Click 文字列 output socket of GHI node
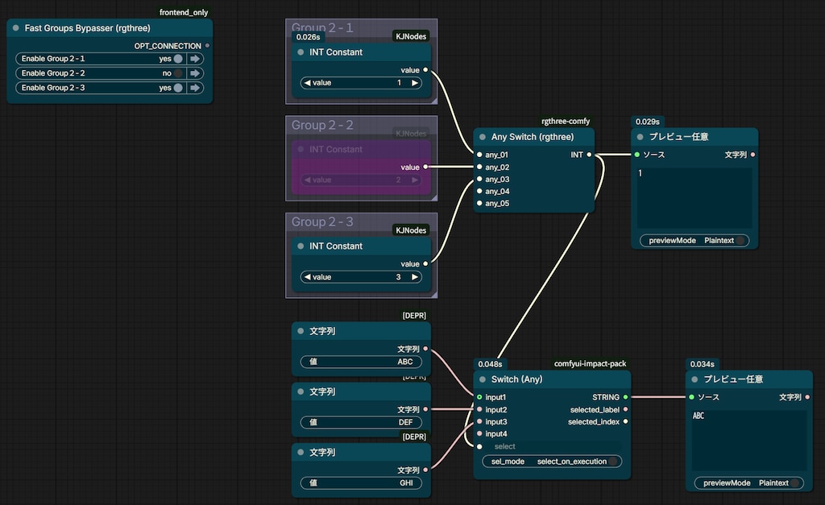The height and width of the screenshot is (505, 825). [x=425, y=470]
